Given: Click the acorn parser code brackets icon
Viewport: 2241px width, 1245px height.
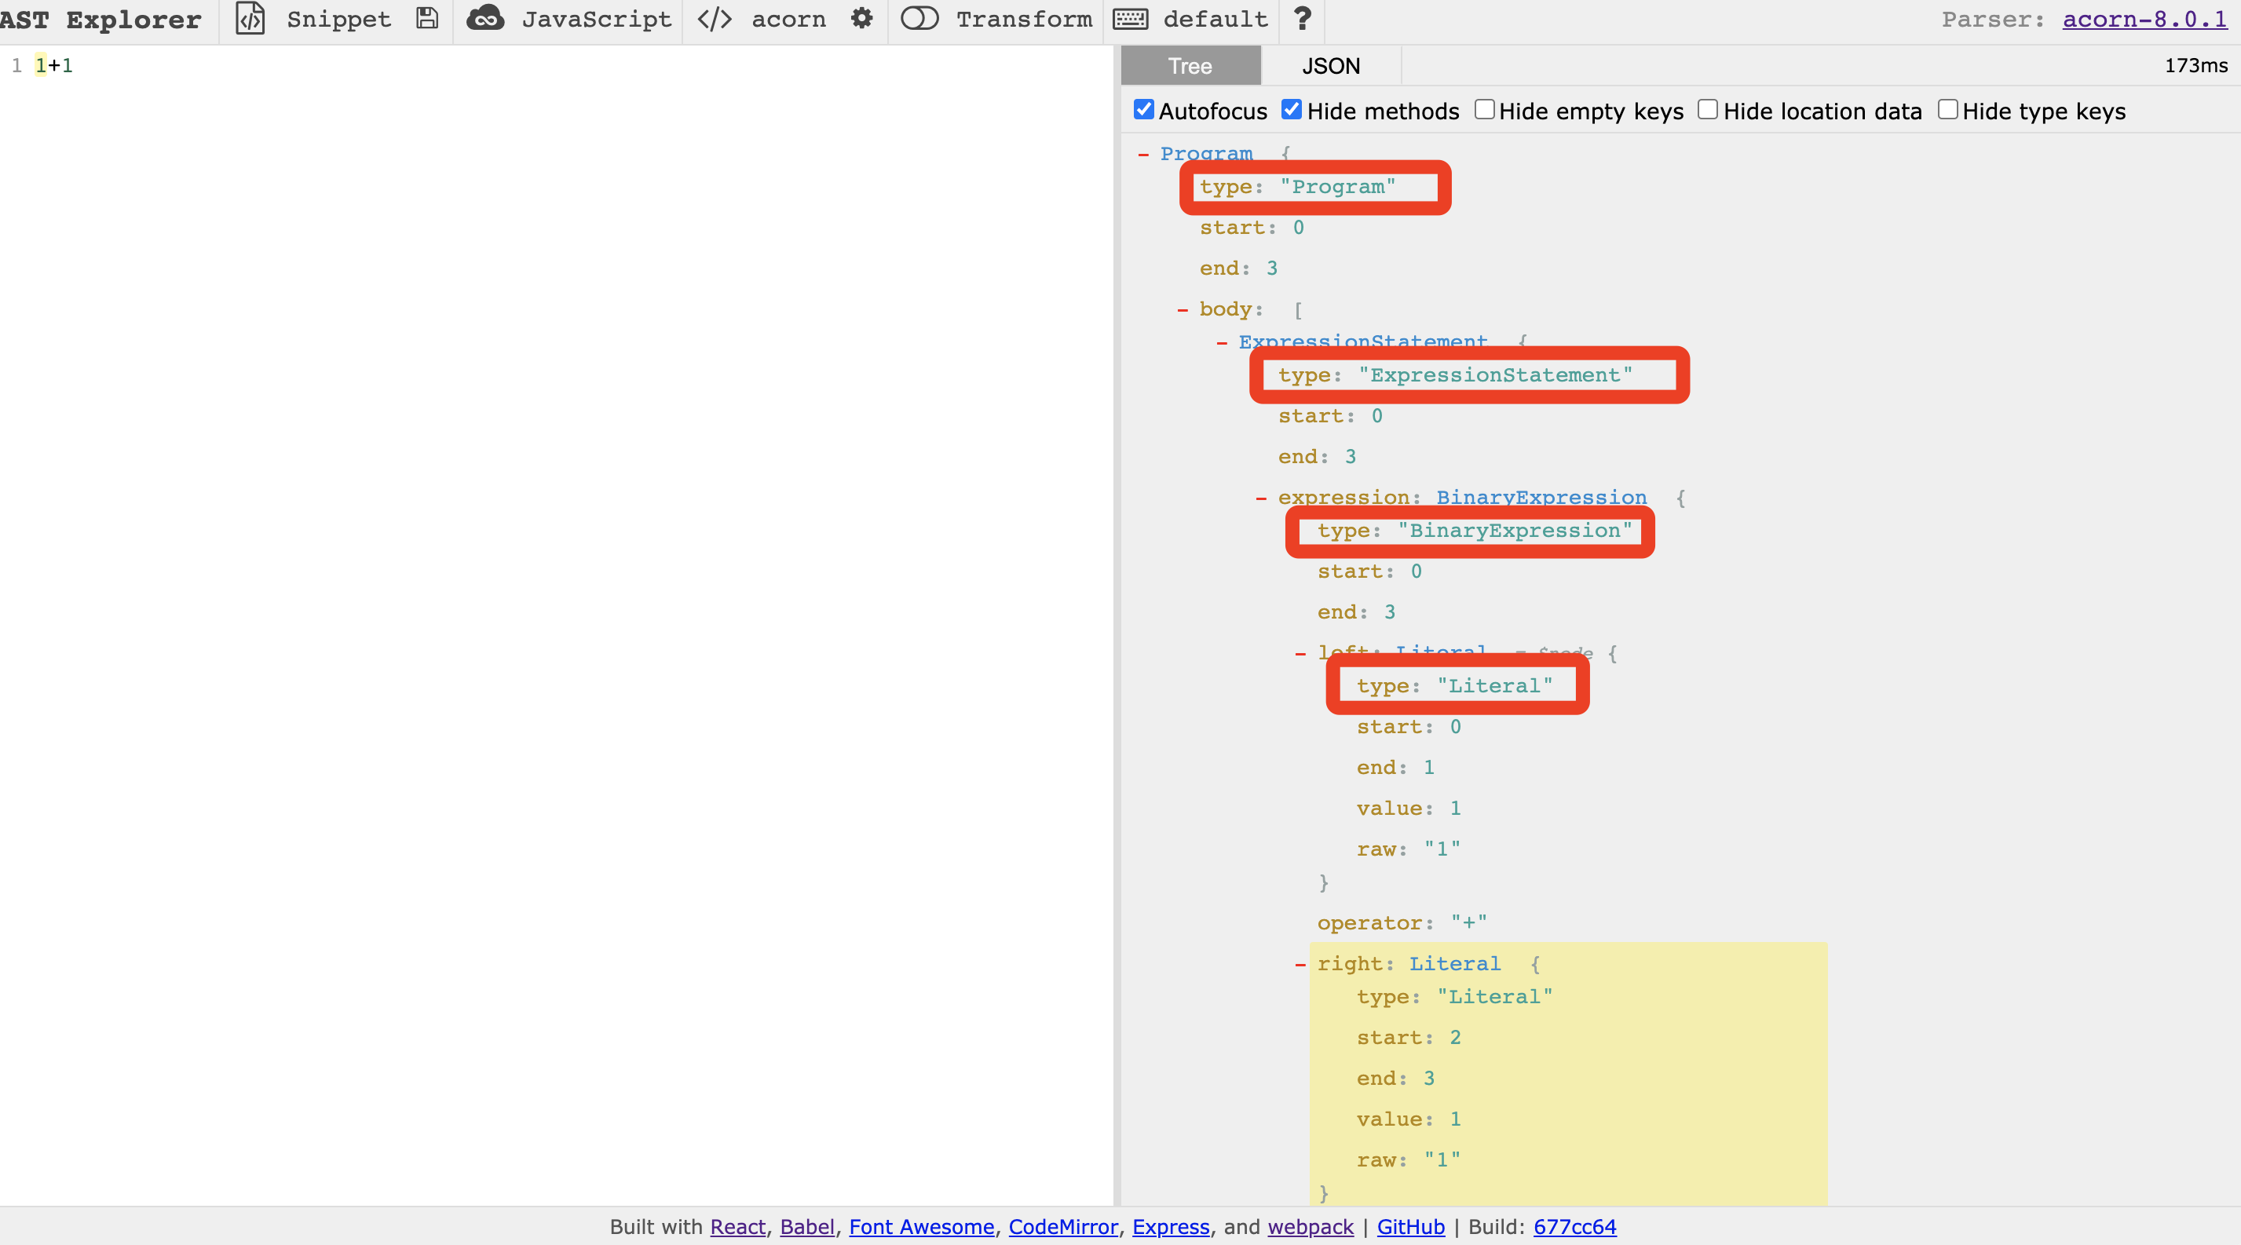Looking at the screenshot, I should (x=715, y=19).
